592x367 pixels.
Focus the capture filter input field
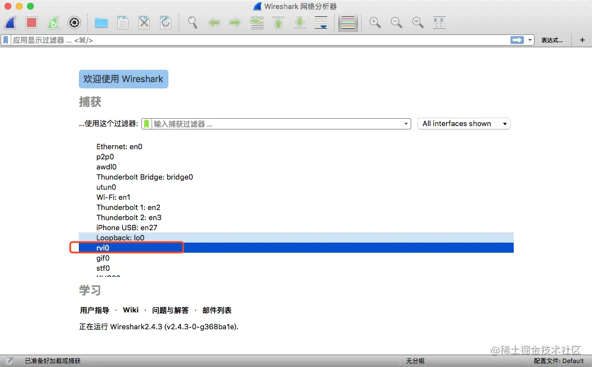click(277, 124)
